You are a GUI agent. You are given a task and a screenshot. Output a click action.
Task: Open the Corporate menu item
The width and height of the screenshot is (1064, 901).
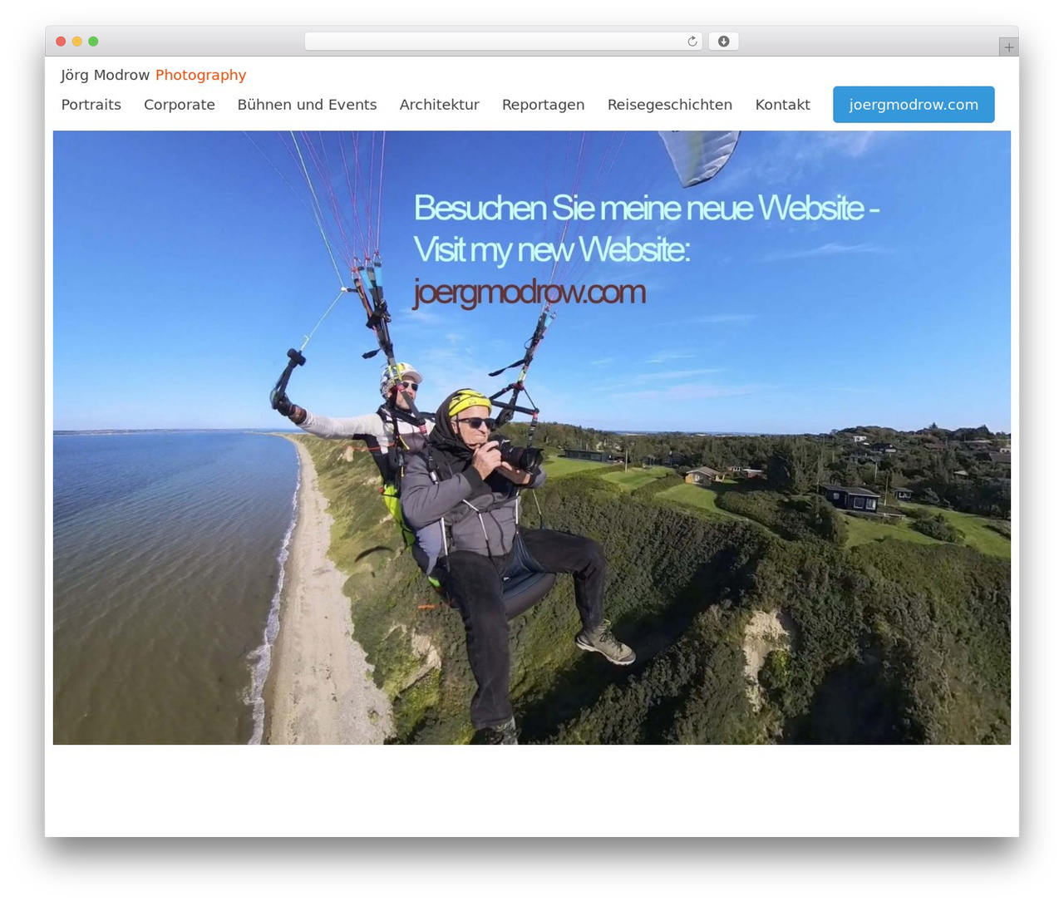click(x=180, y=105)
